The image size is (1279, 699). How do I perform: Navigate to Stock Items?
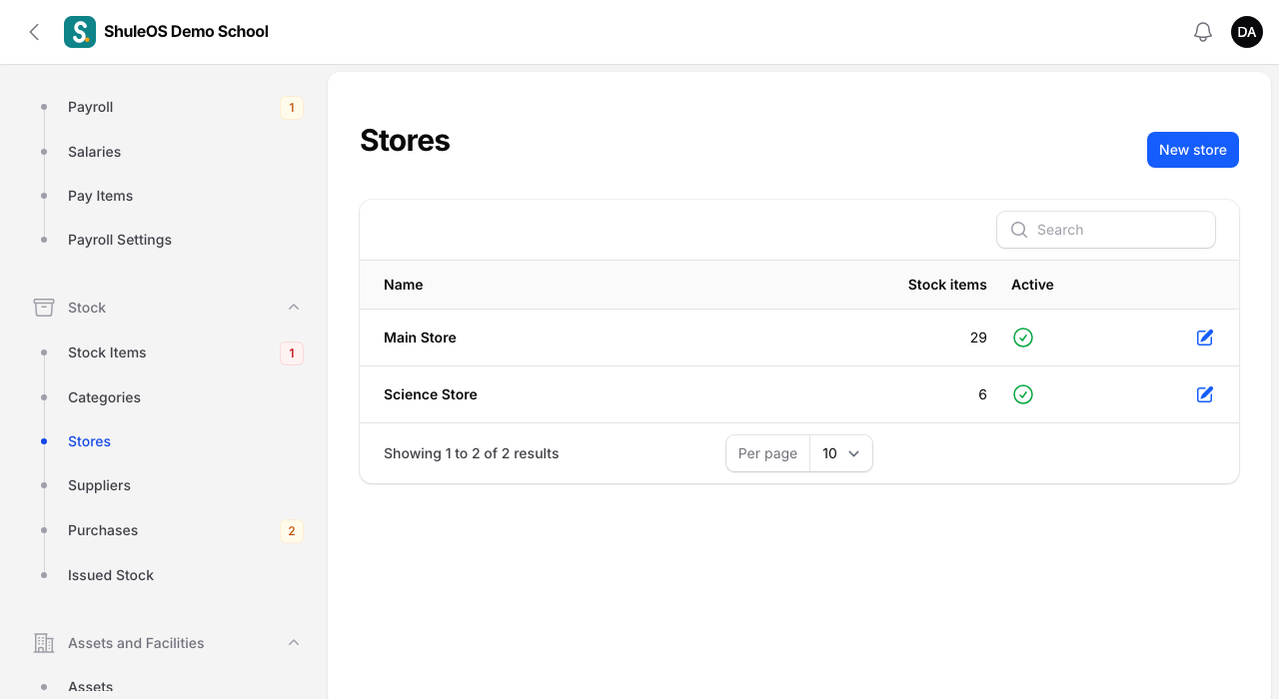(107, 352)
